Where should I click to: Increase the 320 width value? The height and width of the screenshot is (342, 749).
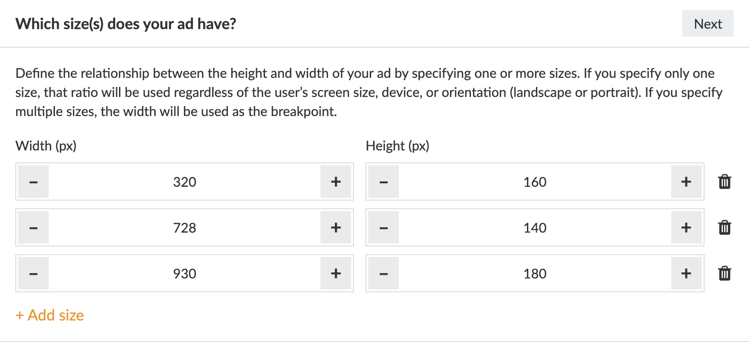336,182
